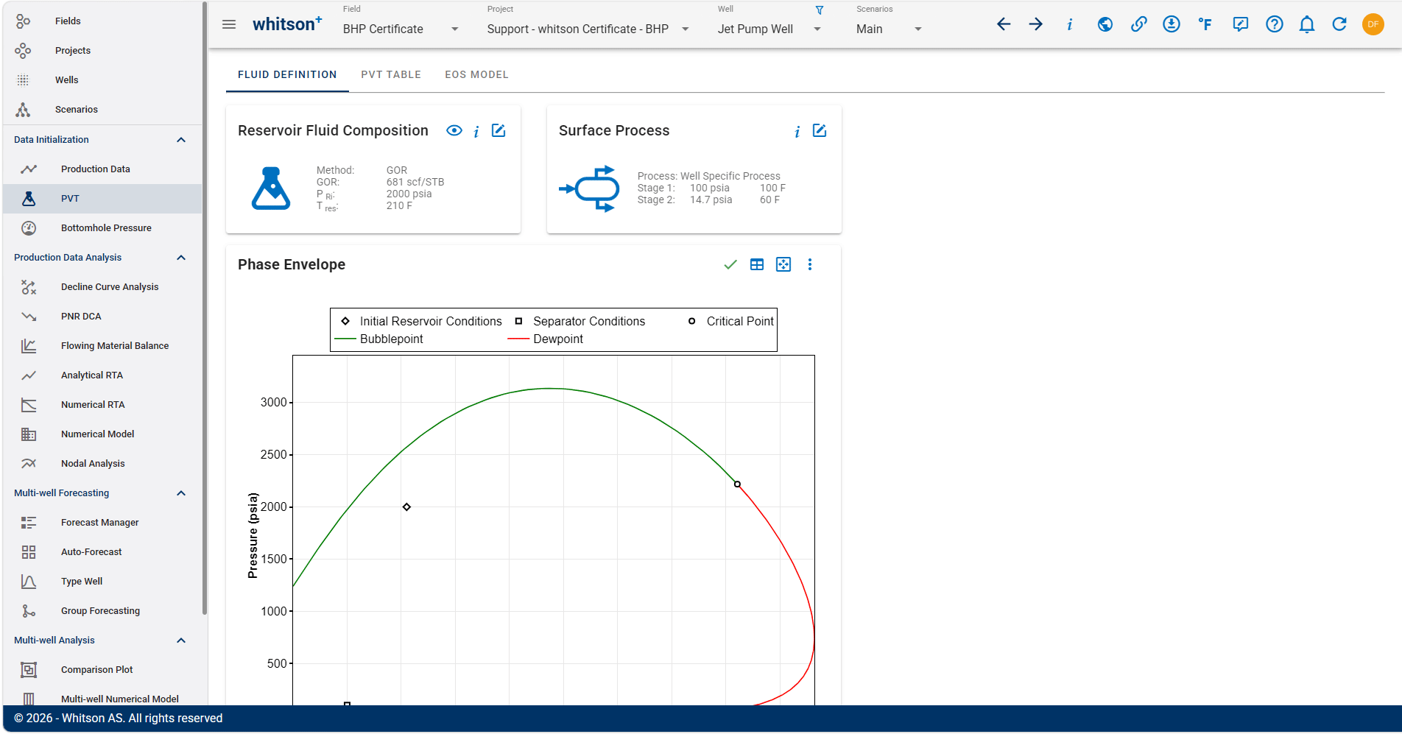
Task: Click the Phase Envelope green checkmark
Action: 730,264
